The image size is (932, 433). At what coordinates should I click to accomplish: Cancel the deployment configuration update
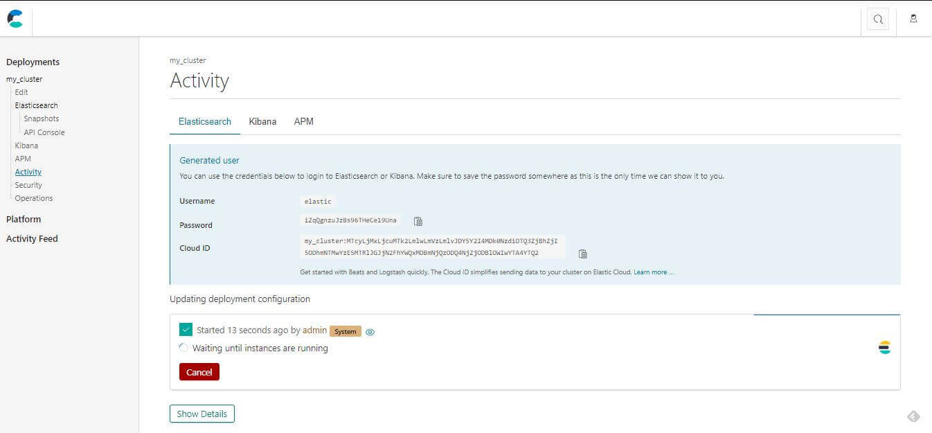point(199,372)
